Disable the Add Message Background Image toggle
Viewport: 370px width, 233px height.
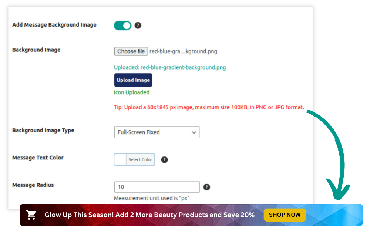[122, 26]
